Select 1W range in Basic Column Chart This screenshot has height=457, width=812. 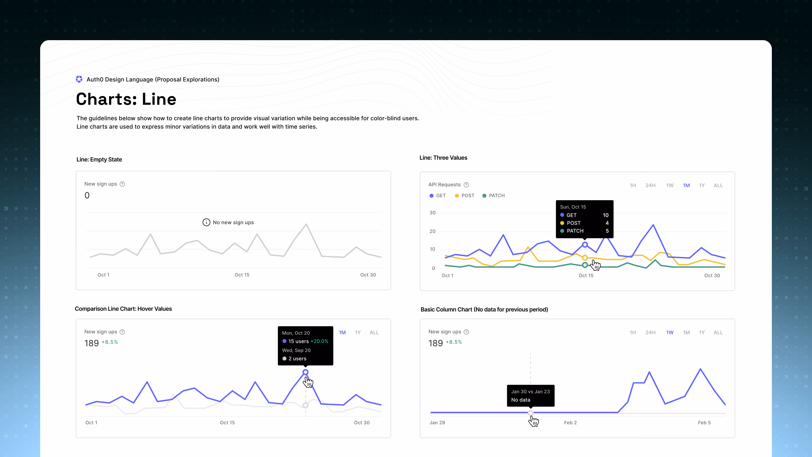point(670,332)
